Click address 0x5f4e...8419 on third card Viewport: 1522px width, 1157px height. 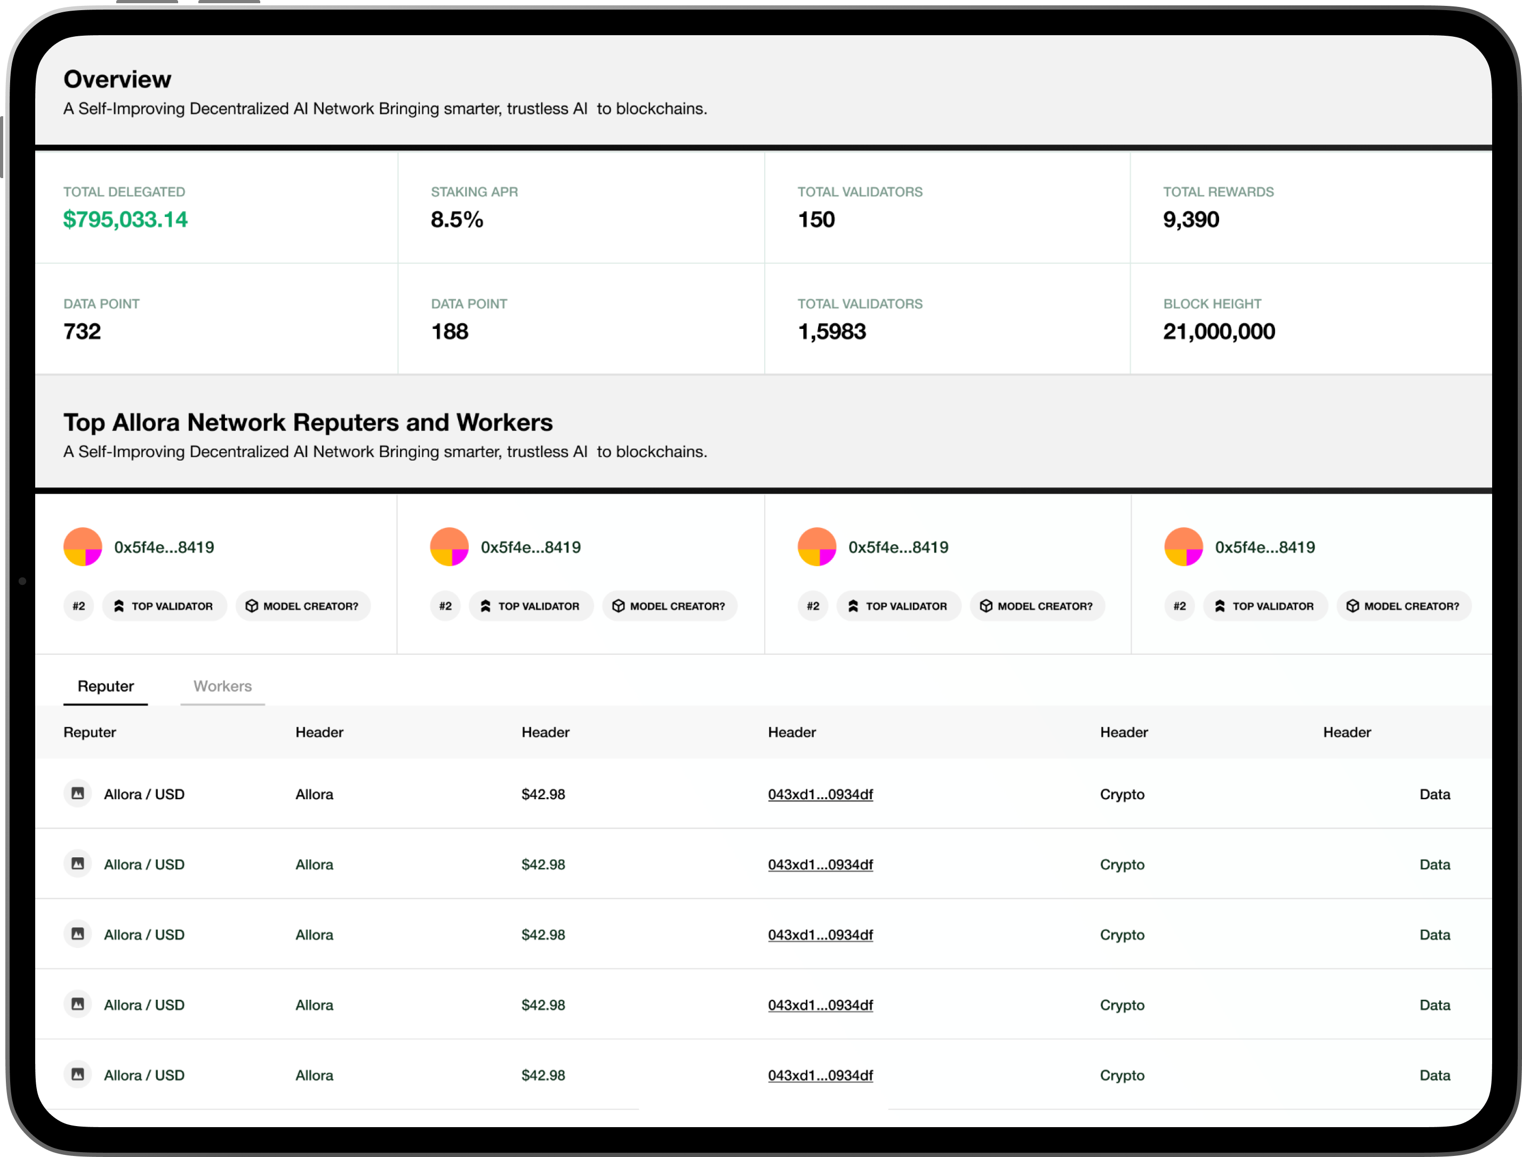[x=898, y=548]
